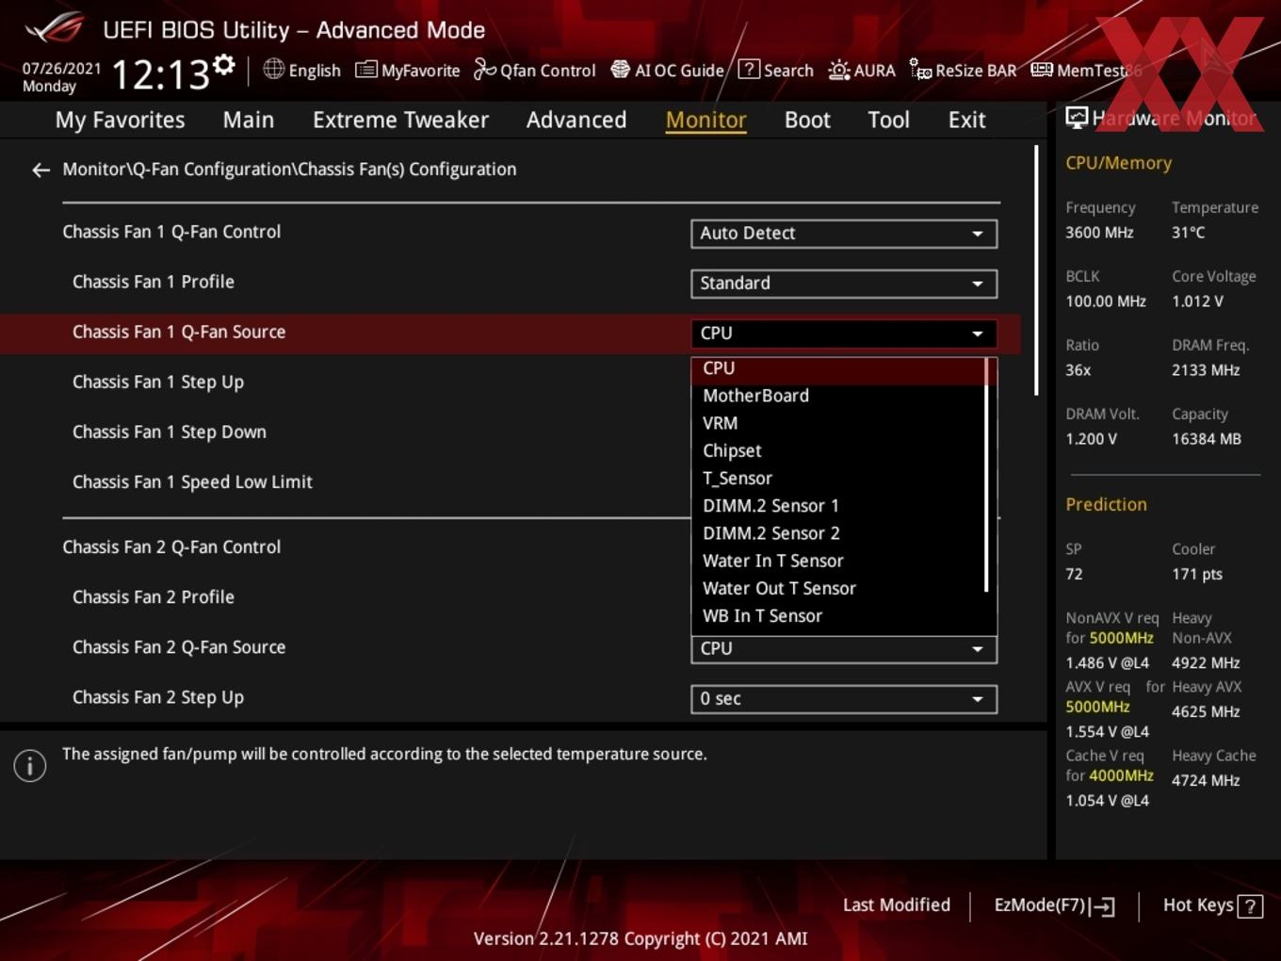This screenshot has height=961, width=1281.
Task: Open Chassis Fan 2 Step Up dropdown
Action: coord(844,699)
